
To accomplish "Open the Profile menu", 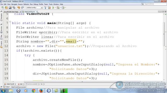I will click(x=41, y=4).
